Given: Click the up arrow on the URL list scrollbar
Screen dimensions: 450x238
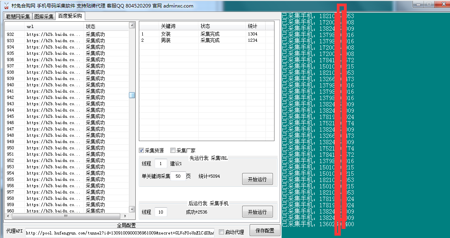Looking at the screenshot, I should [x=132, y=25].
